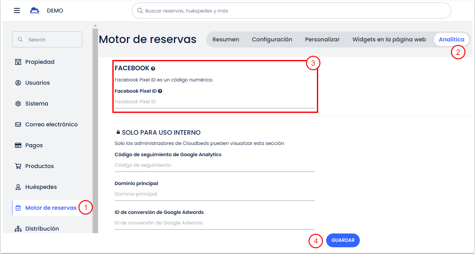Click the 'Dominio principal' bold label
This screenshot has height=254, width=475.
[136, 183]
